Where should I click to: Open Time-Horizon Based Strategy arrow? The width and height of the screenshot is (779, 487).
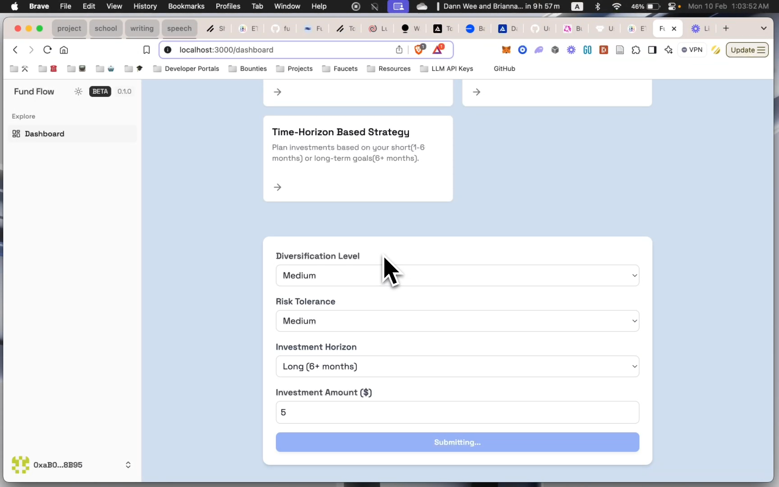point(278,187)
